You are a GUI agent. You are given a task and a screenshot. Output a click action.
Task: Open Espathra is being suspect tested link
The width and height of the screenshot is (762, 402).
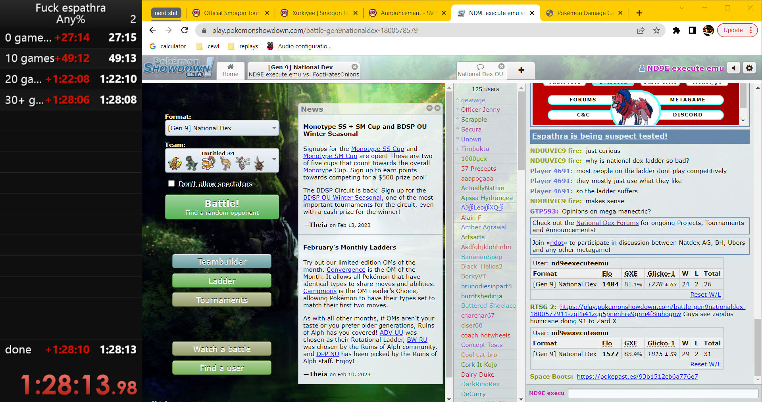pos(600,136)
